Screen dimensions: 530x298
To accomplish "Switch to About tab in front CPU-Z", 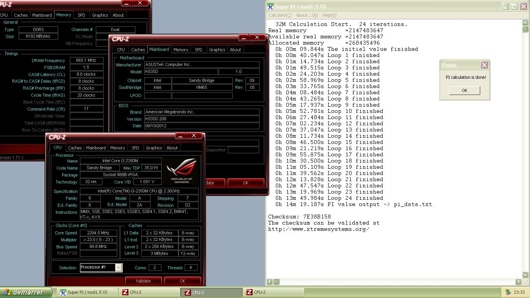I will [x=172, y=148].
